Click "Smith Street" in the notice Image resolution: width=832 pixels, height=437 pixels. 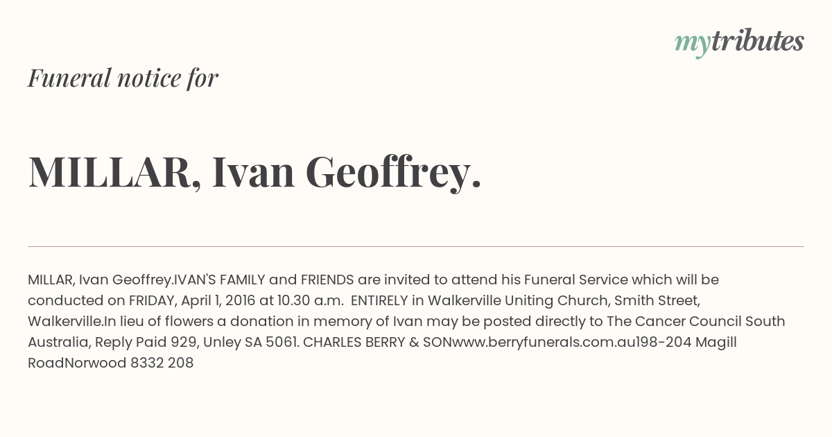coord(657,300)
